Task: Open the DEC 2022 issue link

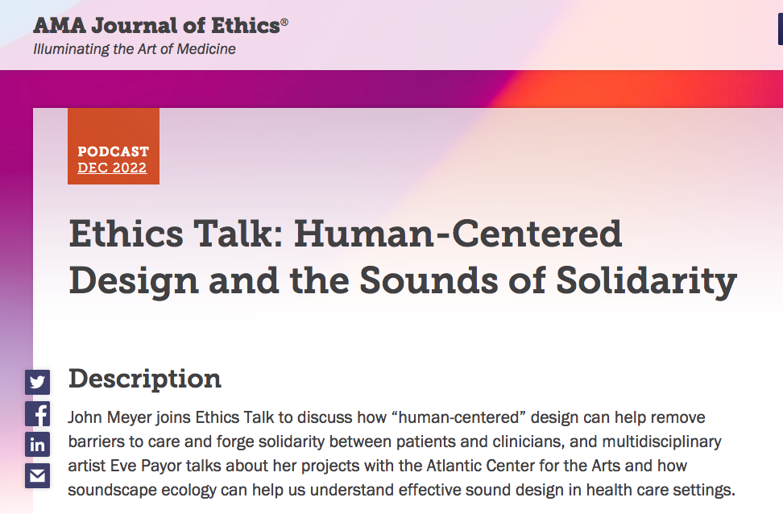Action: tap(112, 168)
